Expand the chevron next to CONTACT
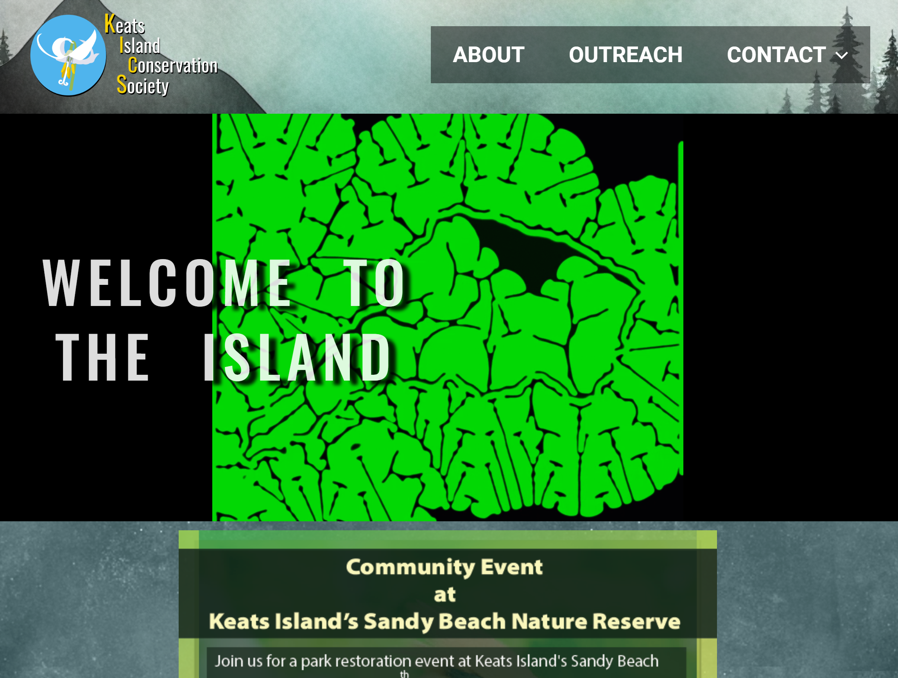Image resolution: width=898 pixels, height=678 pixels. (x=842, y=55)
